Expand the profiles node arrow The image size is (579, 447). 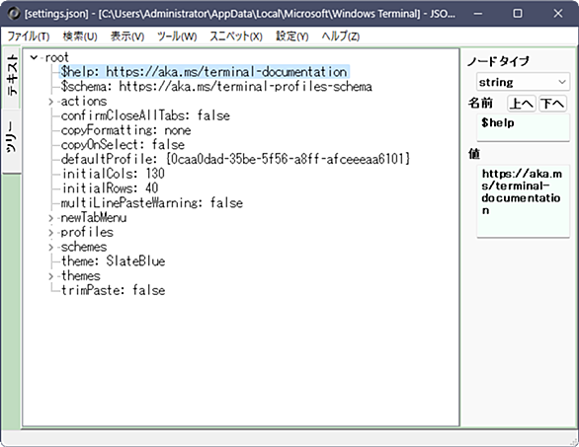51,232
